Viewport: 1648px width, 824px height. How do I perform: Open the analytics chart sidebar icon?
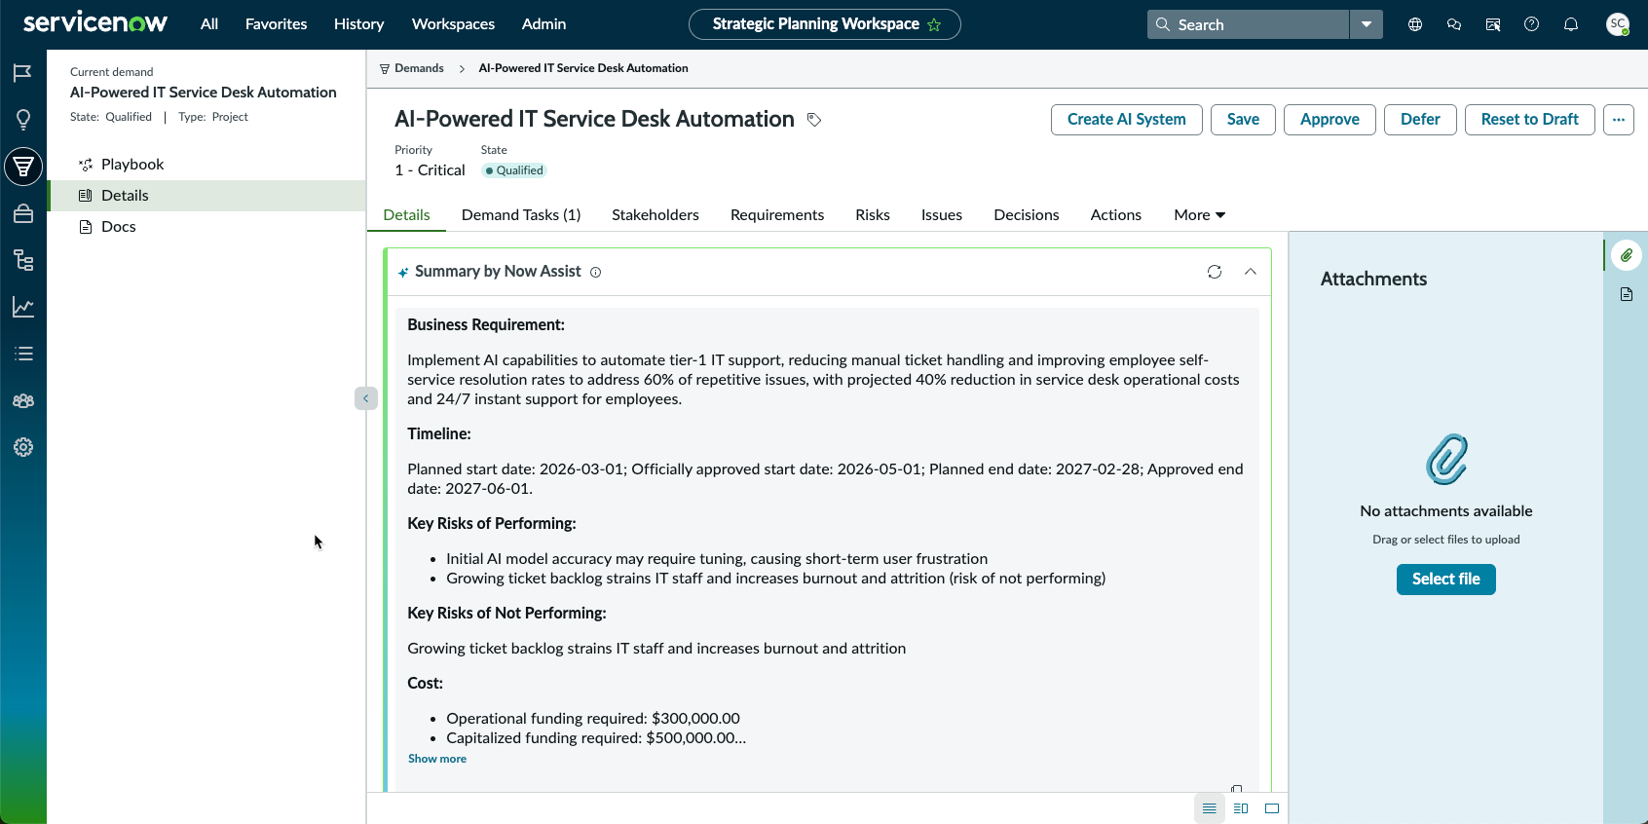(23, 307)
